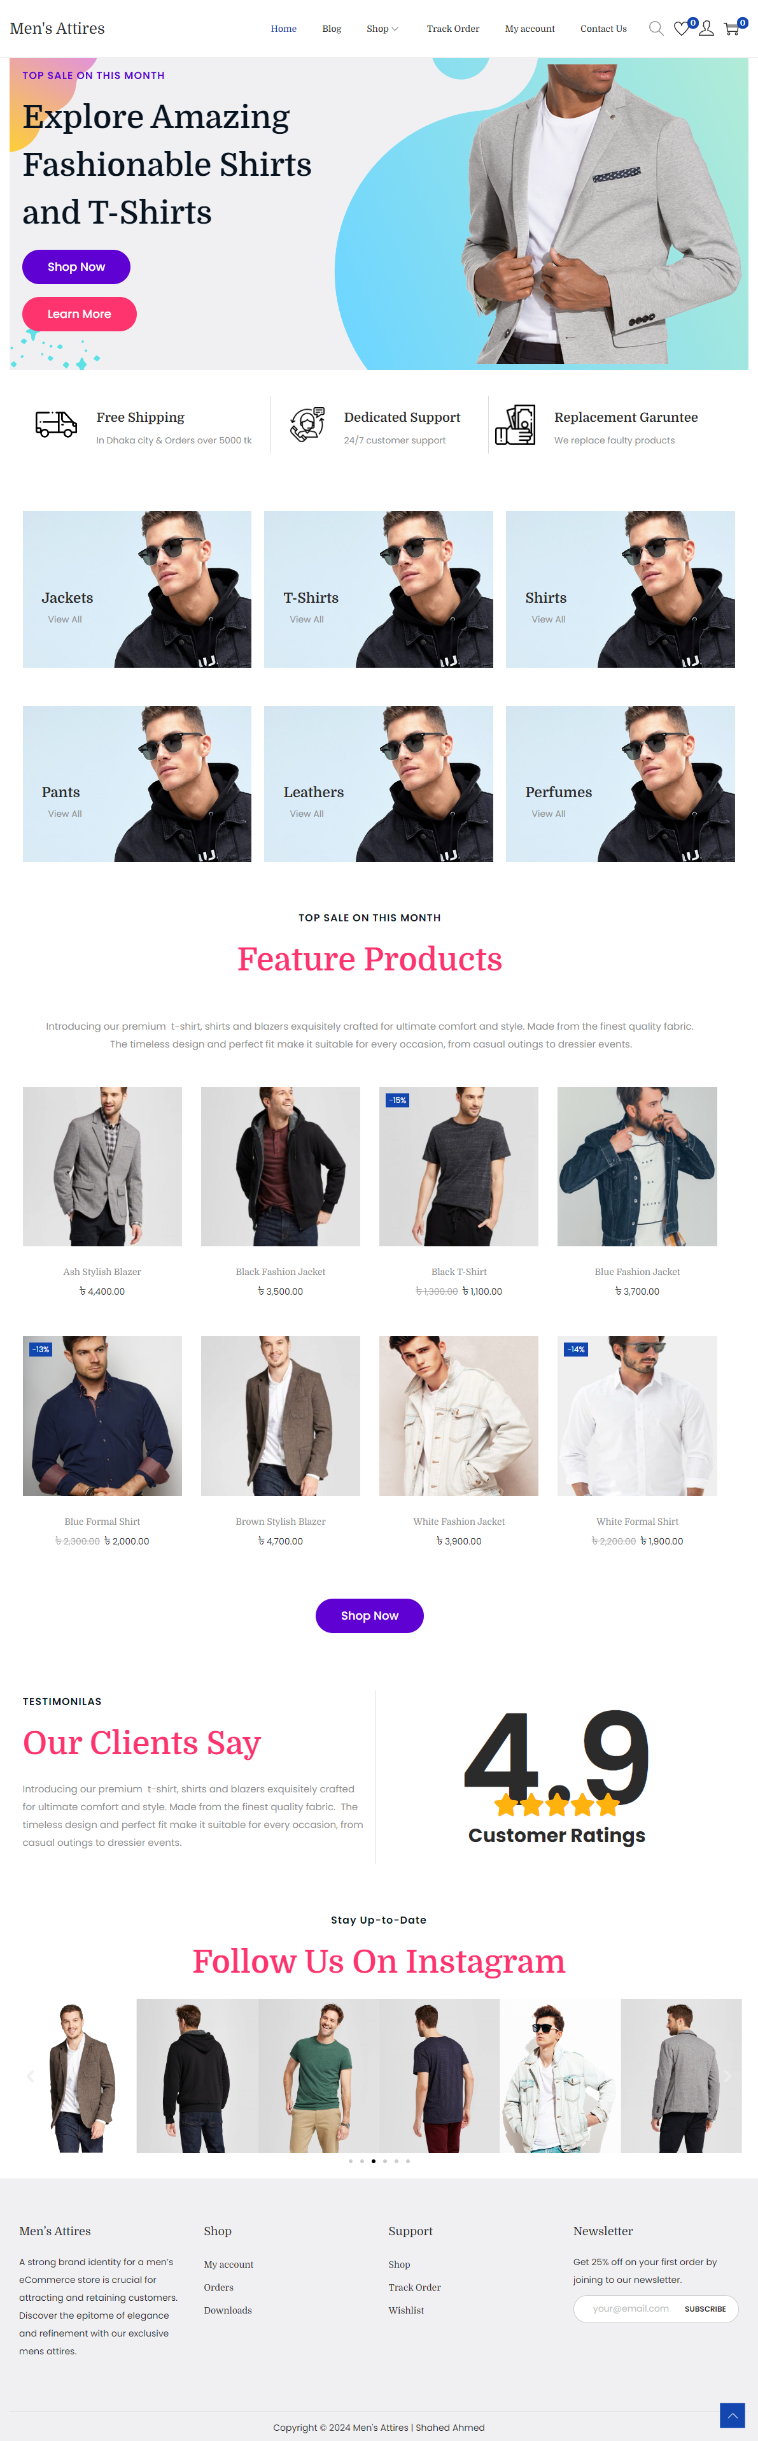The height and width of the screenshot is (2441, 758).
Task: Click the SUBSCRIBE newsletter button
Action: pyautogui.click(x=705, y=2308)
